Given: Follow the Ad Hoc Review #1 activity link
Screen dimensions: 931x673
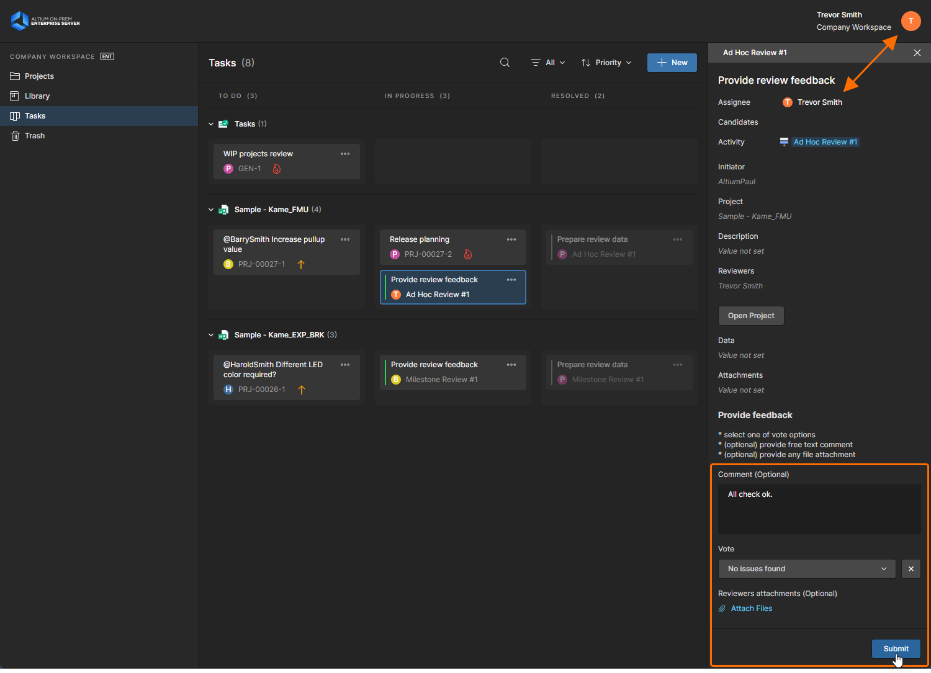Looking at the screenshot, I should coord(825,142).
